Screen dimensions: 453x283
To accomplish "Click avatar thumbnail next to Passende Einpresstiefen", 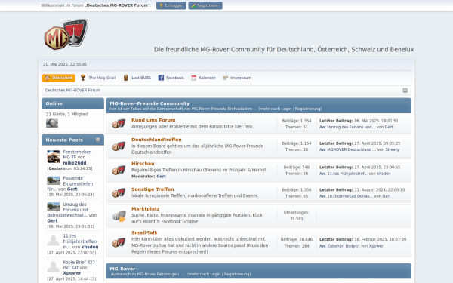I will [x=54, y=180].
